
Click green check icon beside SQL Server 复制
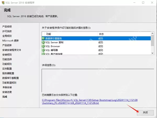pyautogui.click(x=43, y=42)
